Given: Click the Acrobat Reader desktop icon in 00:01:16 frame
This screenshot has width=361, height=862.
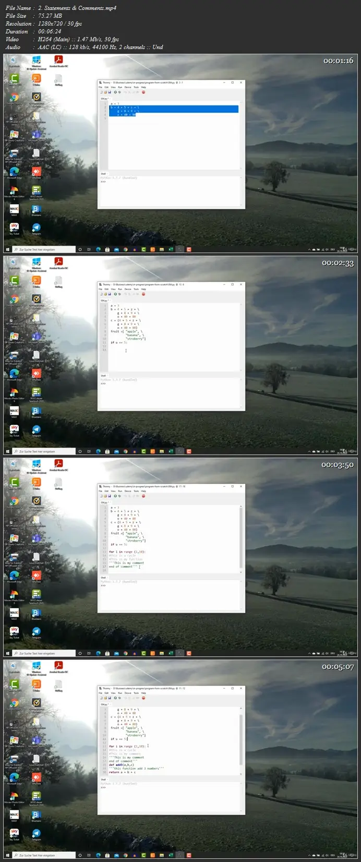Looking at the screenshot, I should (58, 61).
